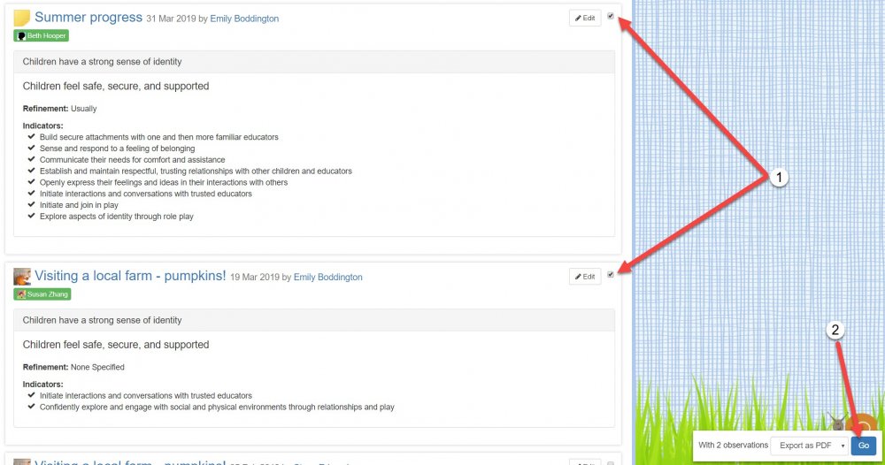Viewport: 885px width, 465px height.
Task: Click Susan Zhang's avatar icon in green tag
Action: (21, 294)
